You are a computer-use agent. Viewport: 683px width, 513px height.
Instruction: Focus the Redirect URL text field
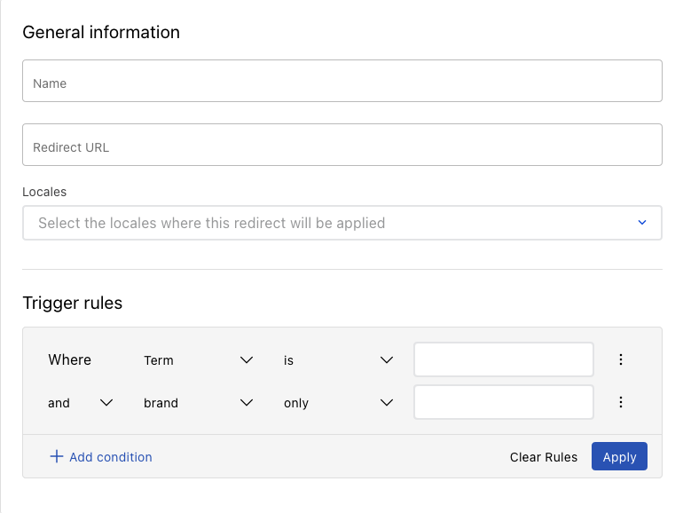coord(341,145)
